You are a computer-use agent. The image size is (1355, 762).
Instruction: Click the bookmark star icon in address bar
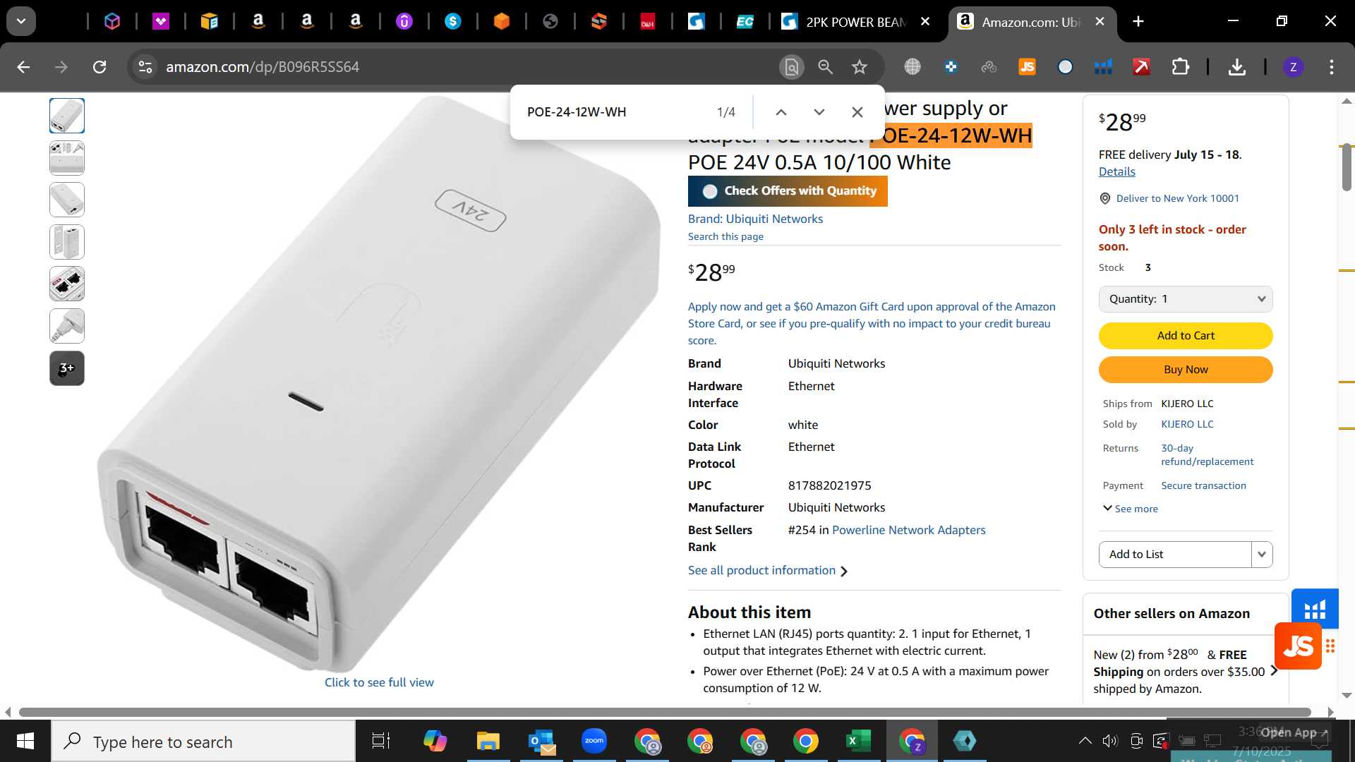tap(859, 67)
